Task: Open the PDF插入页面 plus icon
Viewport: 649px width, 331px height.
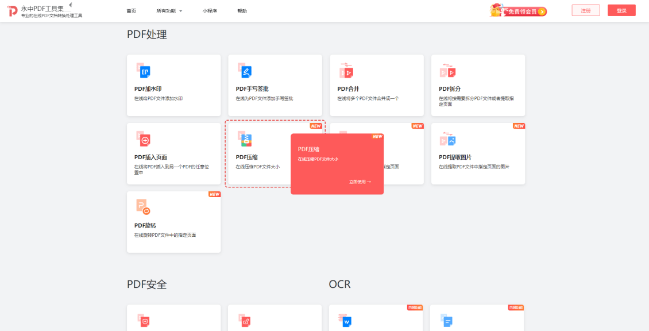Action: pos(143,139)
